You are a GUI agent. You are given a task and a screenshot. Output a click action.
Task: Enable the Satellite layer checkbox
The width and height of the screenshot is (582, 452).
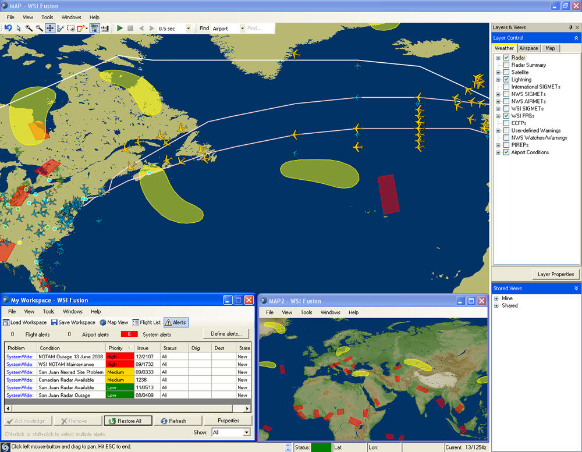point(506,72)
